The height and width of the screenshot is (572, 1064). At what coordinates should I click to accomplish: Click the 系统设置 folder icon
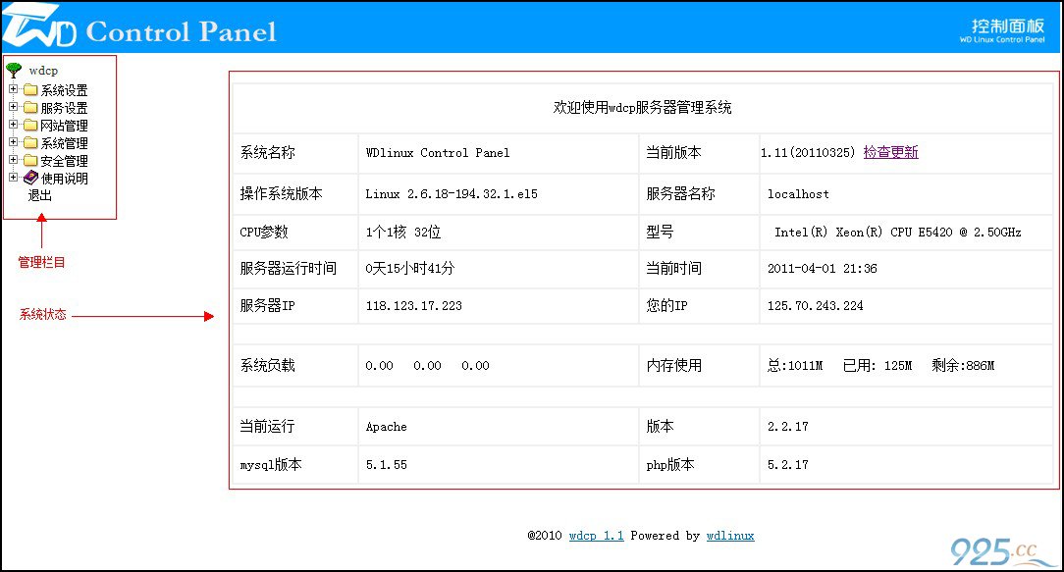tap(30, 89)
